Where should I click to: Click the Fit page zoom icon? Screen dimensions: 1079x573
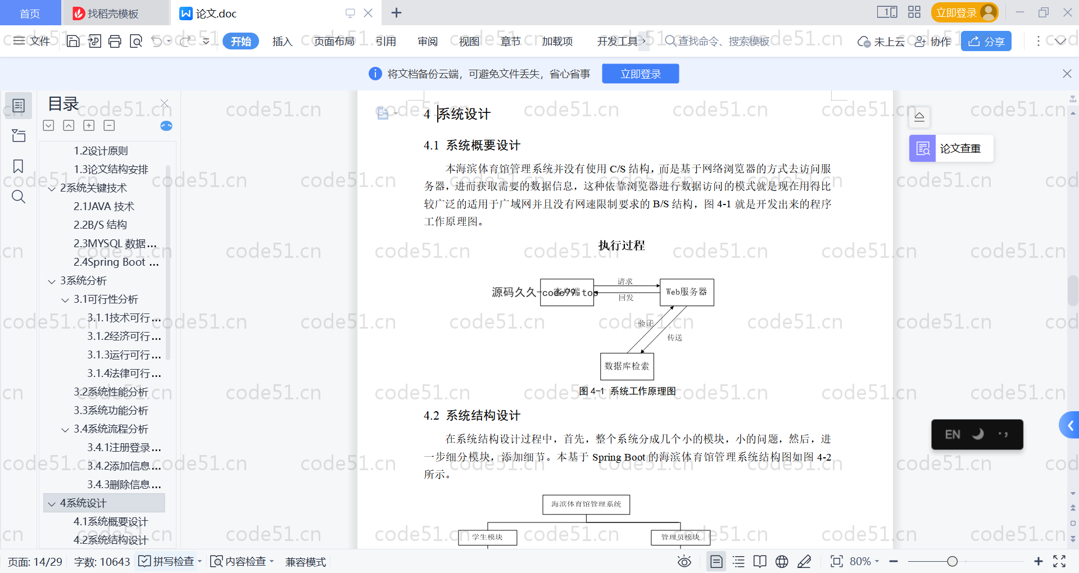click(x=837, y=561)
